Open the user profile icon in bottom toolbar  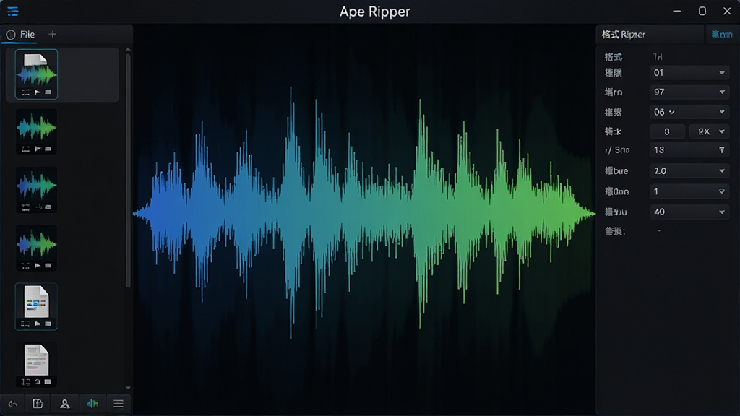pos(64,404)
